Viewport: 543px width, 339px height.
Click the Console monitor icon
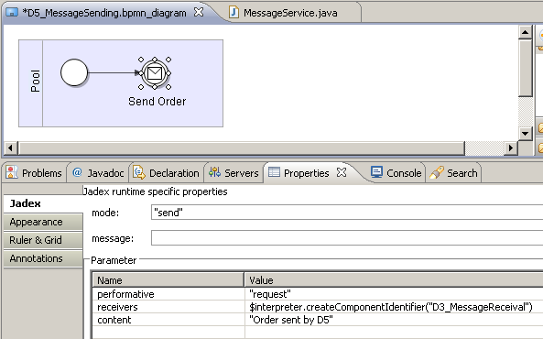pyautogui.click(x=376, y=172)
